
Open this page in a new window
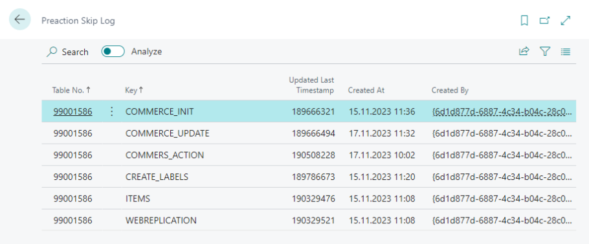(545, 21)
